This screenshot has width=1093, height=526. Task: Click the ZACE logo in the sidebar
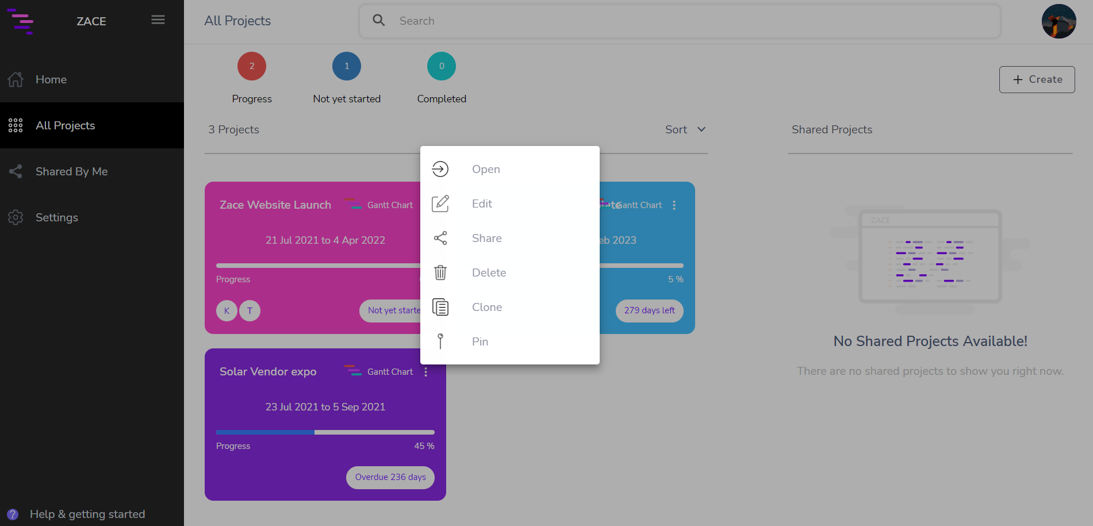(21, 21)
